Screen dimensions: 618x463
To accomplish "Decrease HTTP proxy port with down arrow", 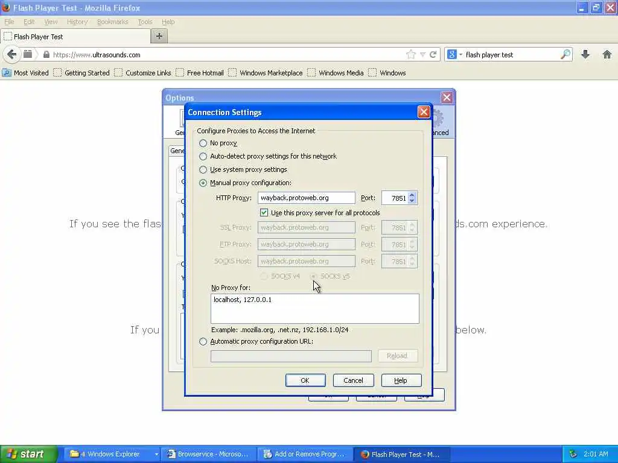I will (x=412, y=201).
